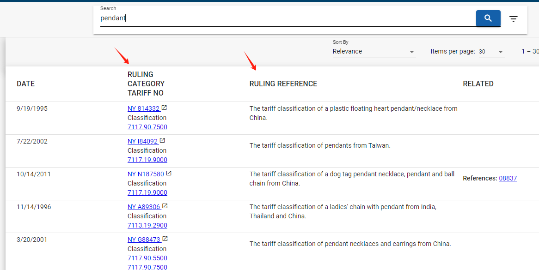539x270 pixels.
Task: Select the date 3/20/2001
Action: tap(32, 240)
